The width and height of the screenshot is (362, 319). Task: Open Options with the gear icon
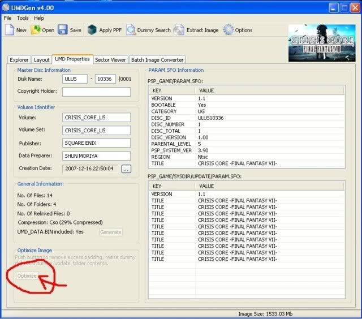point(229,30)
